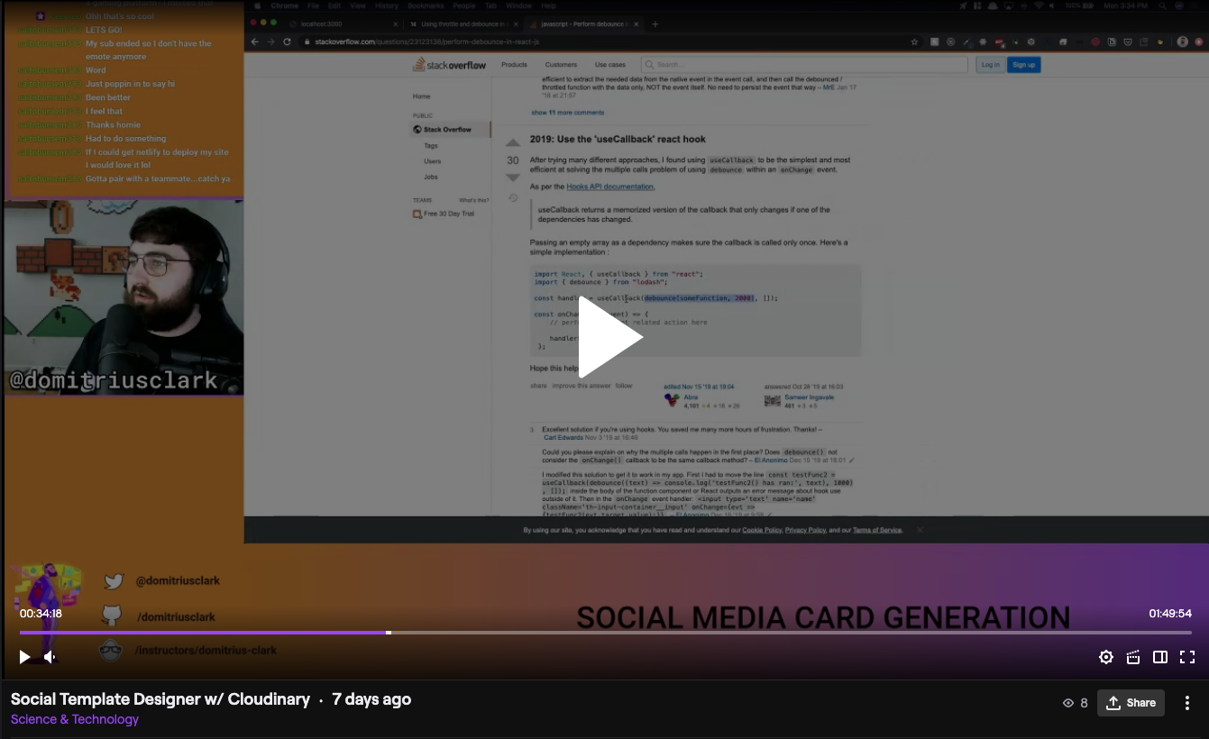
Task: Click the 'Thanks homie' chat message
Action: 113,125
